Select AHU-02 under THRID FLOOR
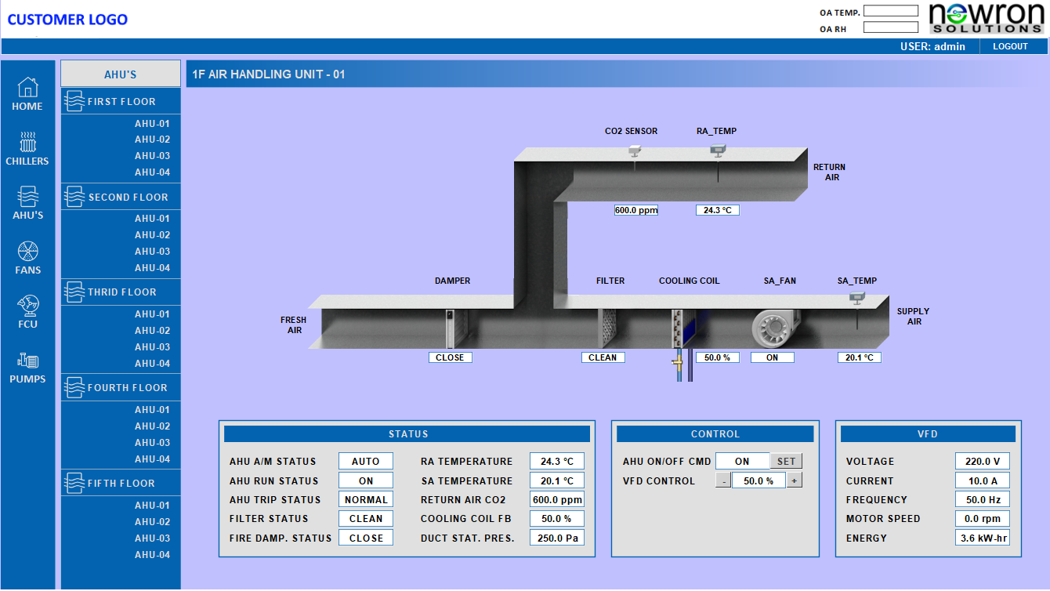This screenshot has height=591, width=1050. 154,330
